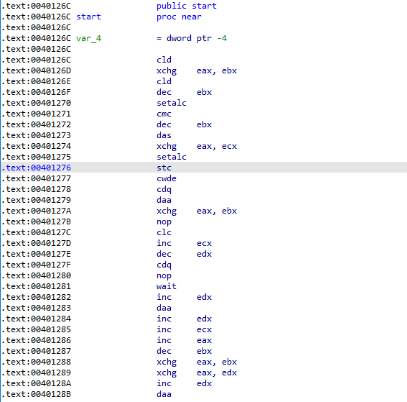This screenshot has height=402, width=407.
Task: Click the first setalc instruction at 00401270
Action: click(x=172, y=103)
